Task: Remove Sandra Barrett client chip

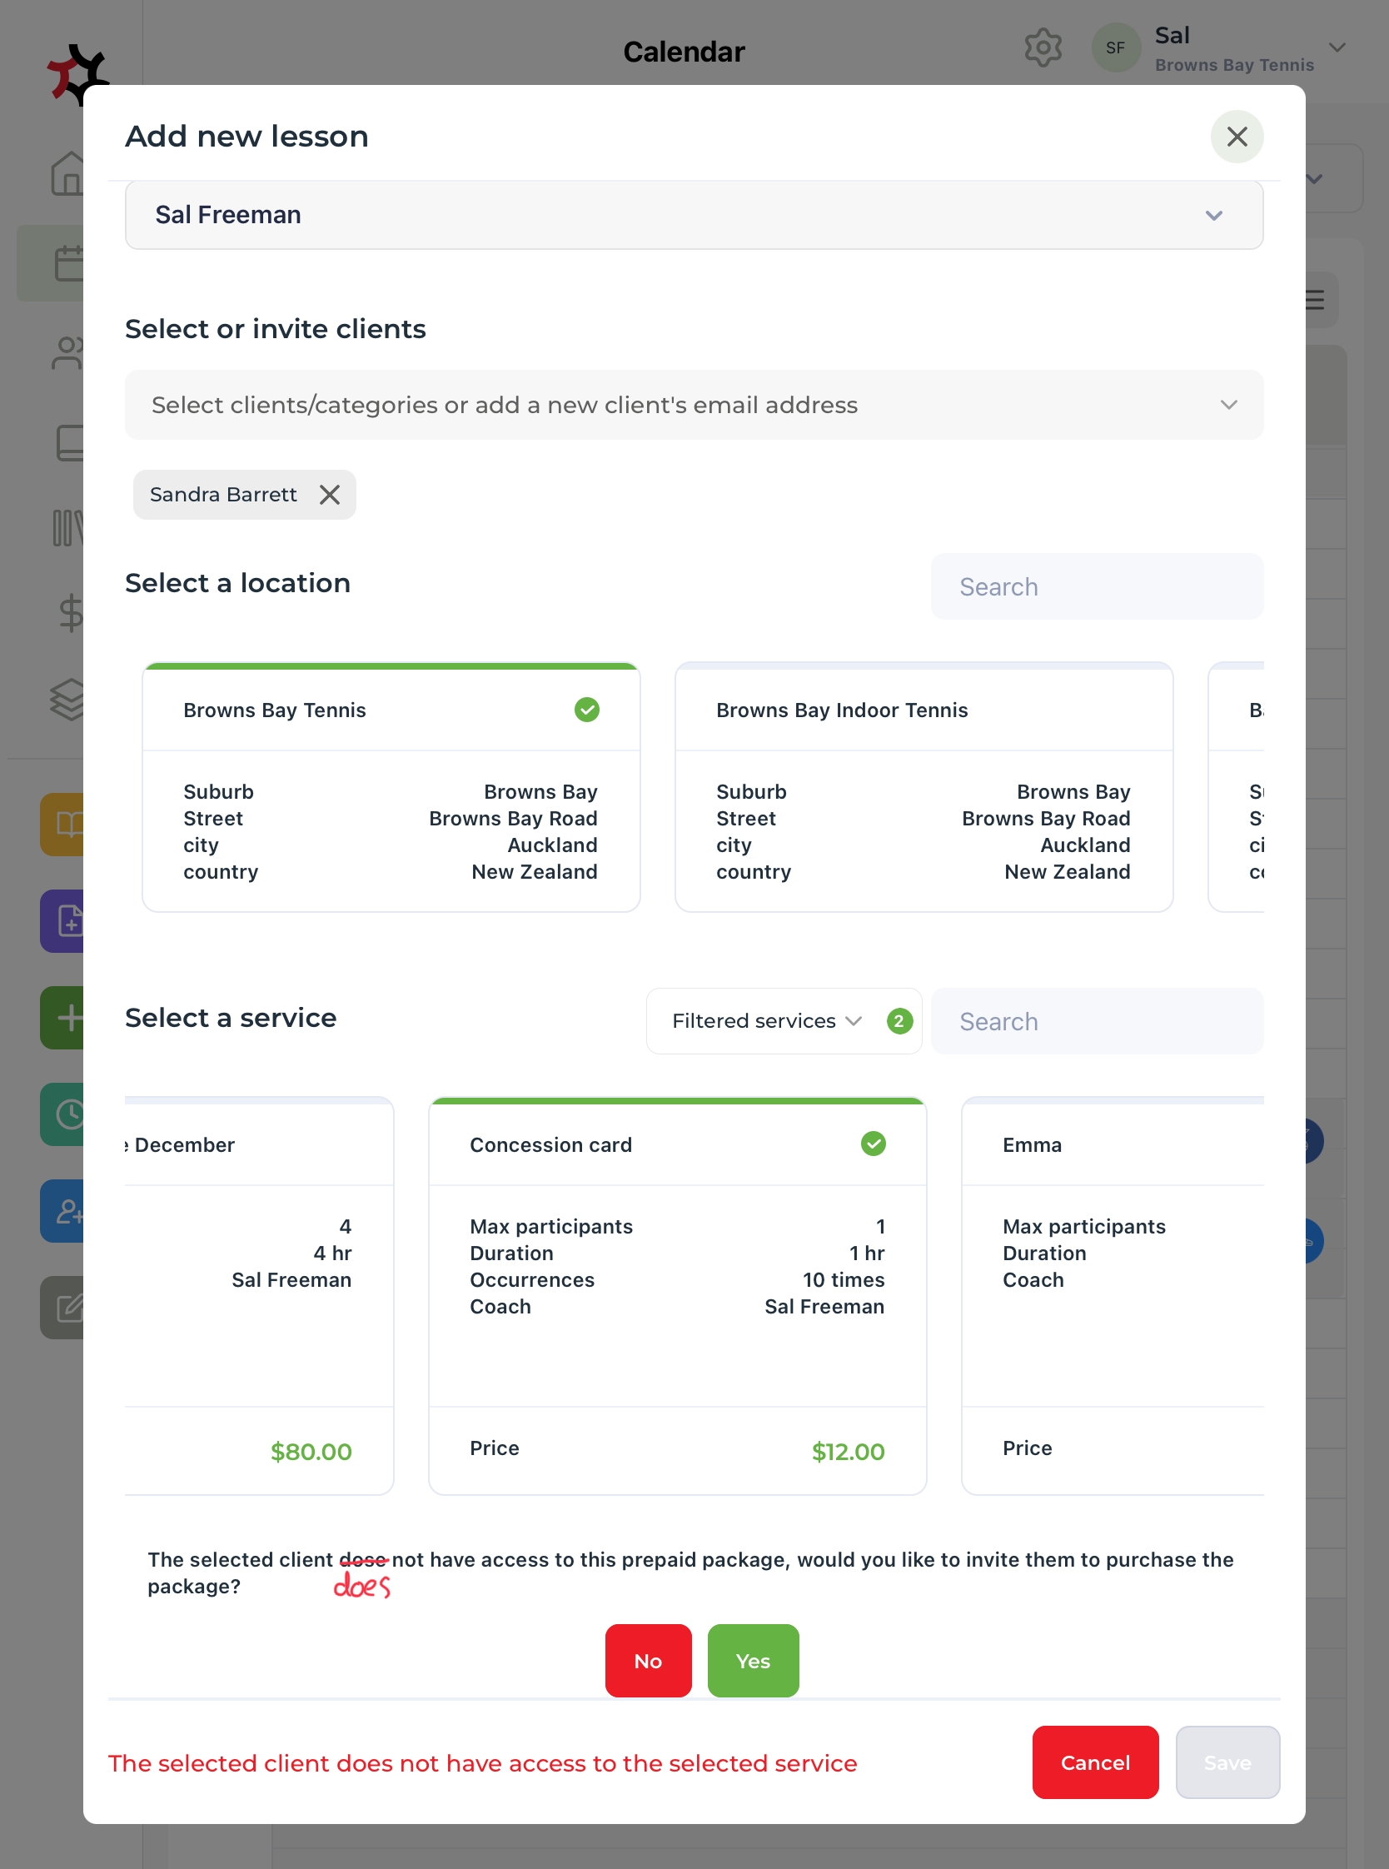Action: tap(330, 495)
